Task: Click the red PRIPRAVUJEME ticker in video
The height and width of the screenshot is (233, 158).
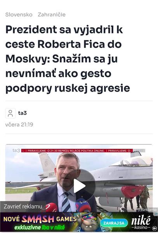Action: click(x=77, y=151)
